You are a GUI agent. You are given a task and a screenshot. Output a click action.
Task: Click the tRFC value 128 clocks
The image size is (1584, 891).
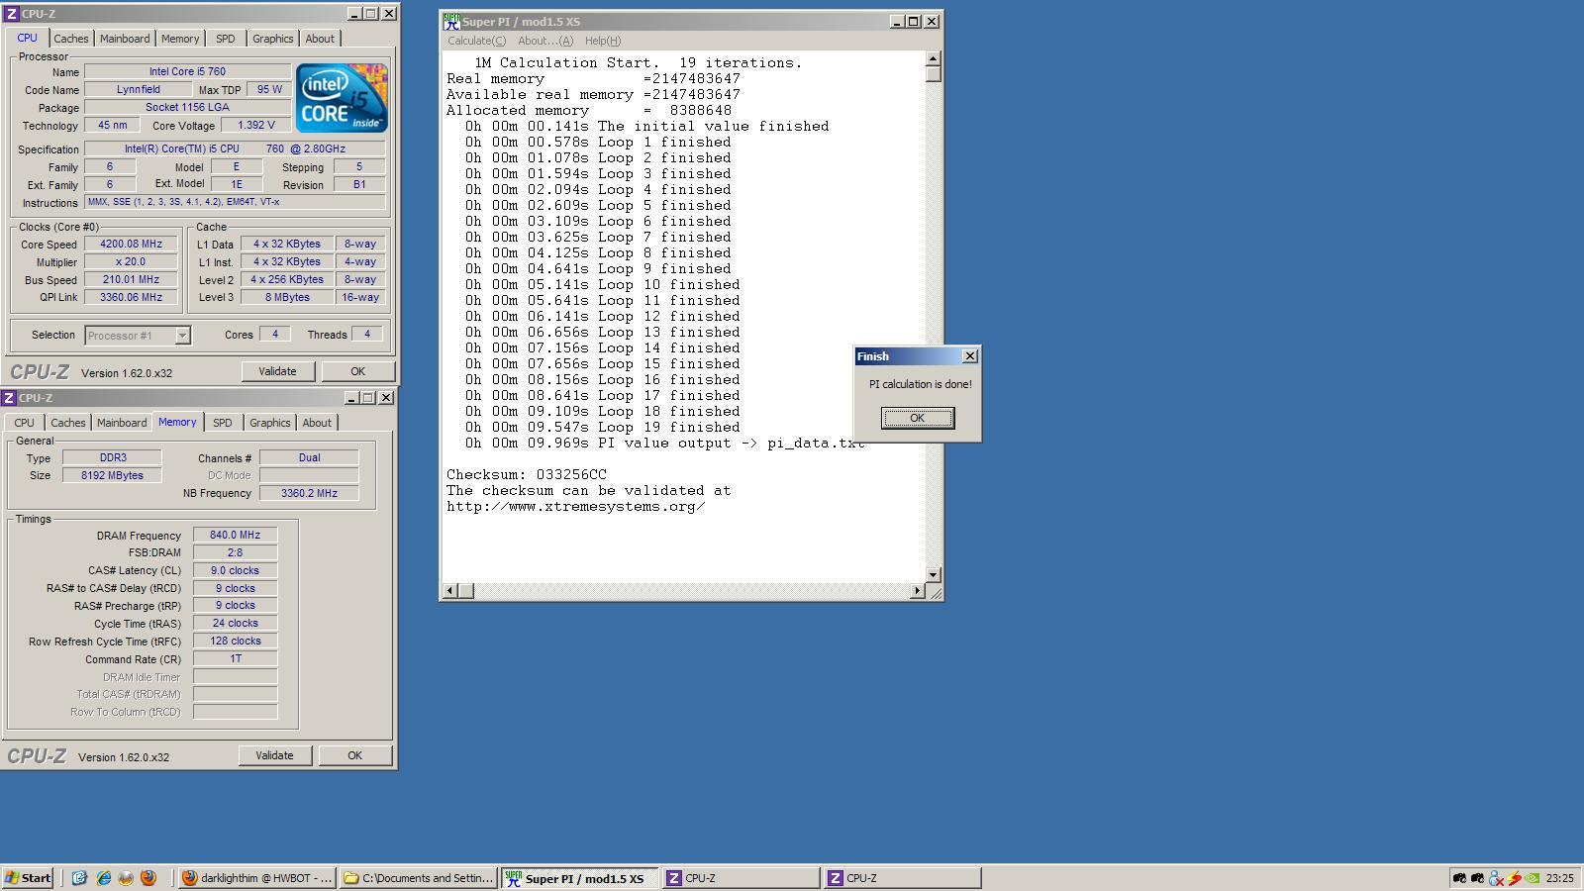point(236,641)
